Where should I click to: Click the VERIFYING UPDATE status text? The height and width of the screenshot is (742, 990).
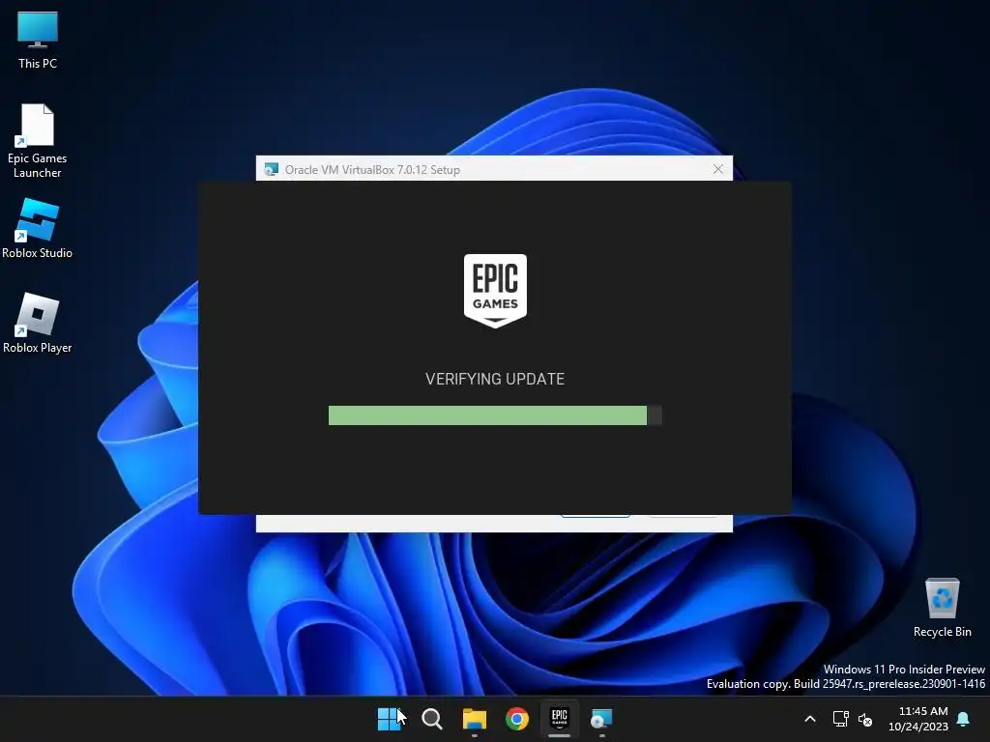[495, 379]
